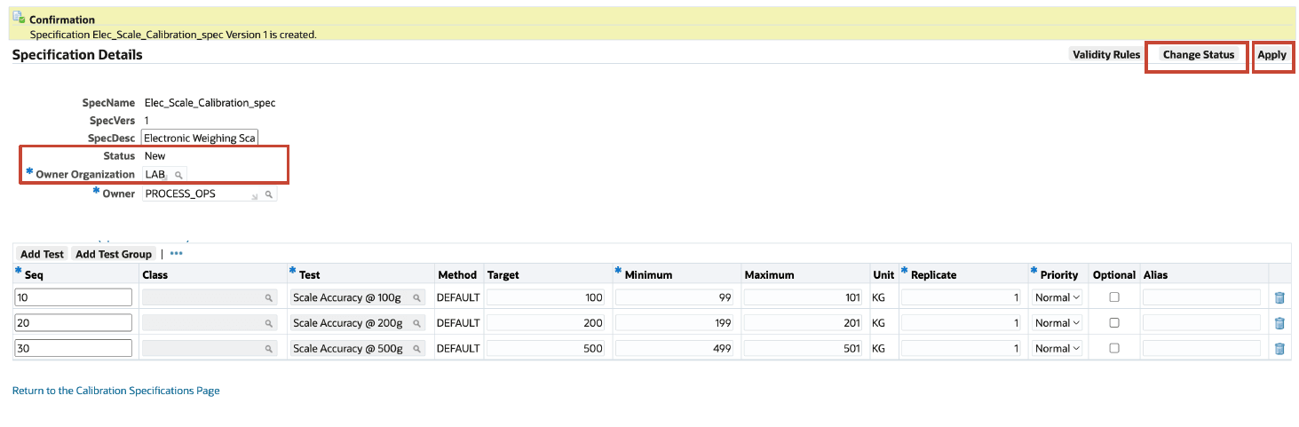
Task: Delete the Seq 10 test row
Action: coord(1279,297)
